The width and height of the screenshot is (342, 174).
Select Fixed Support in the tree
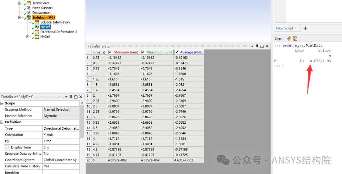(x=42, y=8)
